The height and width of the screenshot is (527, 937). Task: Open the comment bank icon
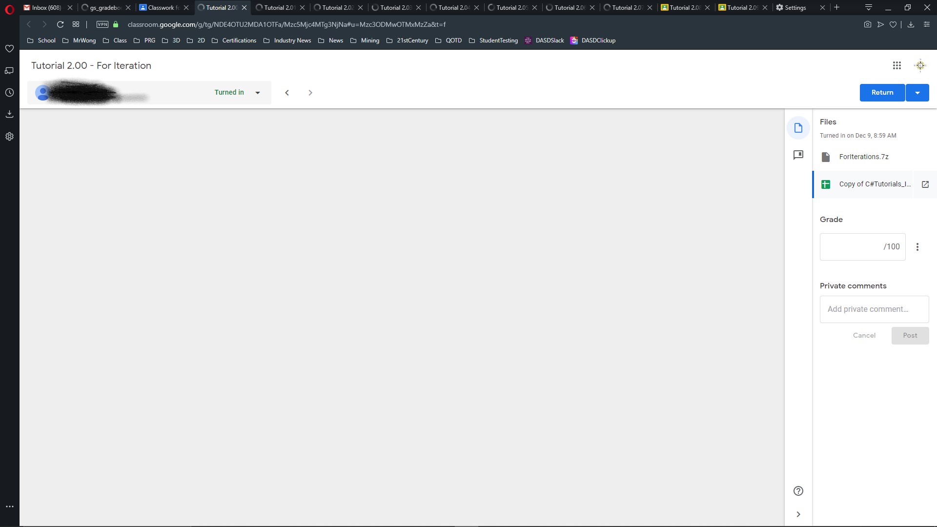tap(798, 155)
